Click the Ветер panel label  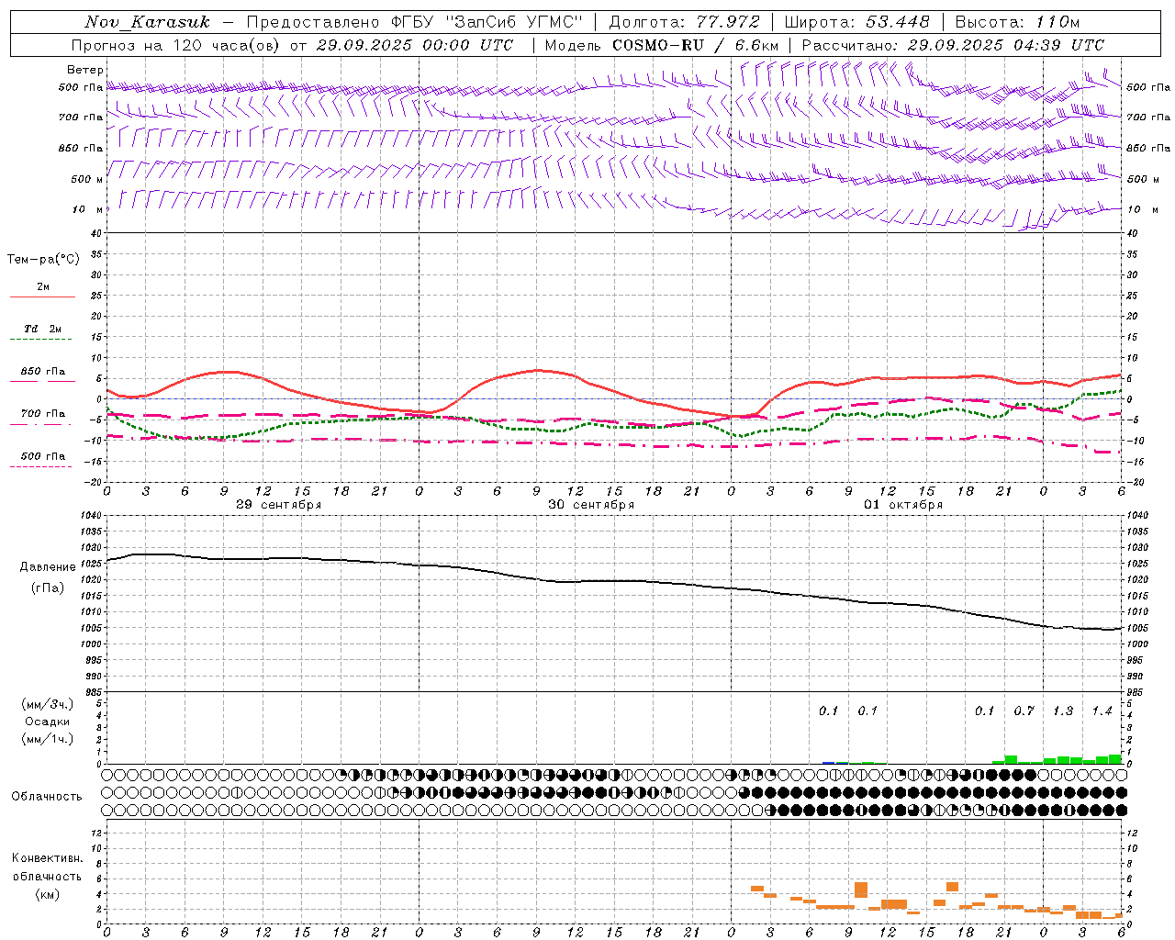[85, 70]
